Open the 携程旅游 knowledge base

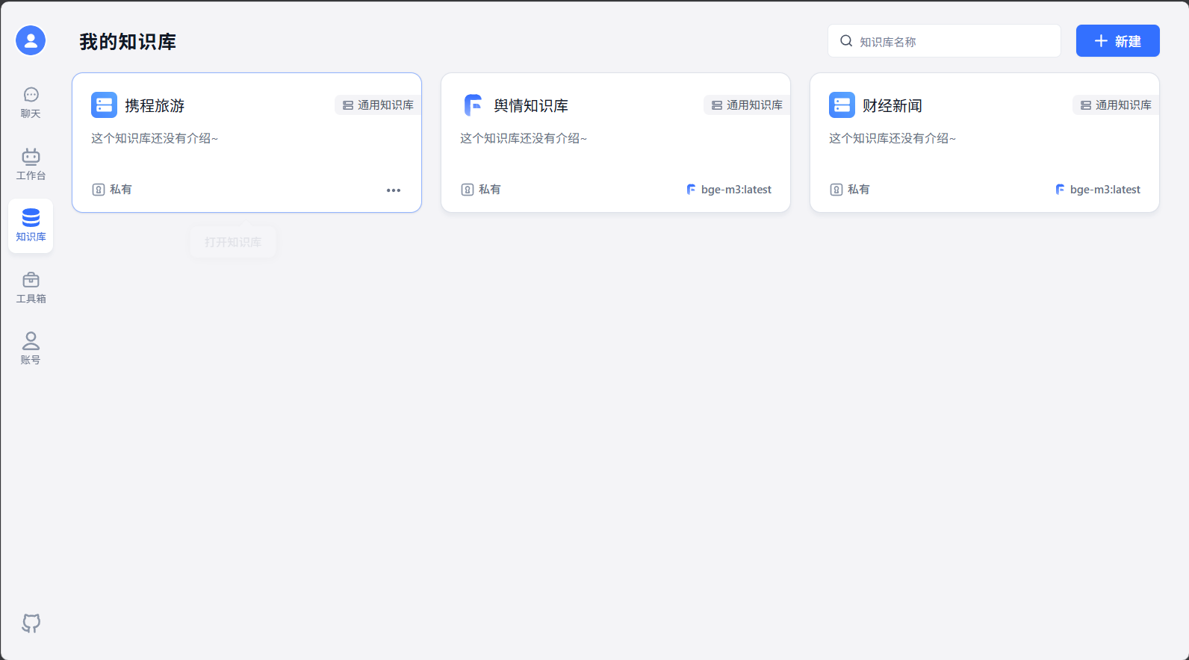[155, 106]
